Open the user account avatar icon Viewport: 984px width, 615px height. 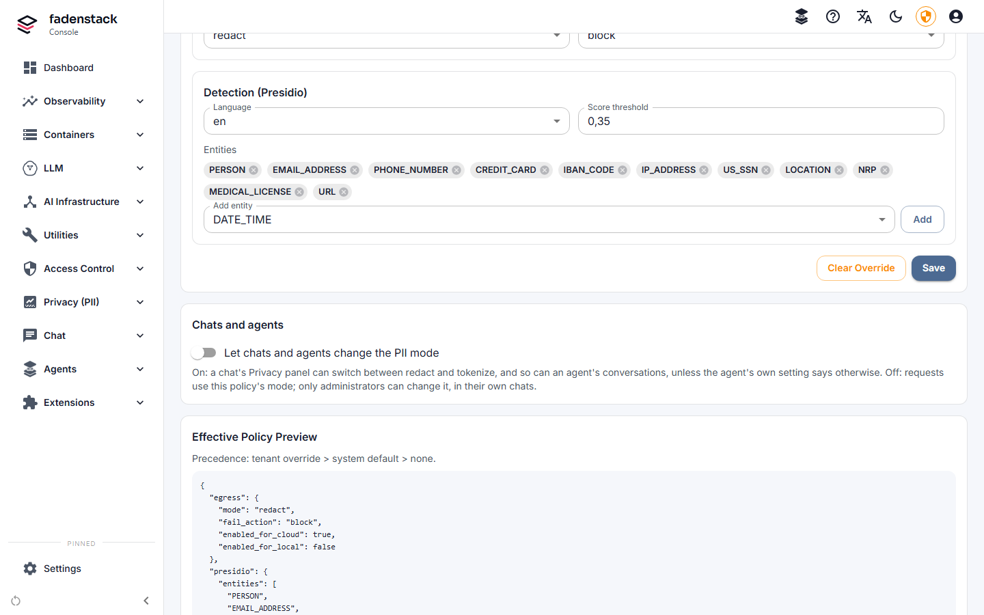pos(956,16)
